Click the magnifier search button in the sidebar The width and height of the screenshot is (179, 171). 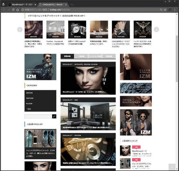54,116
